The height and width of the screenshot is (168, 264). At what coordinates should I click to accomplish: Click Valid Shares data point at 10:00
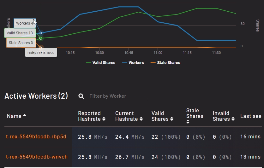pyautogui.click(x=41, y=38)
